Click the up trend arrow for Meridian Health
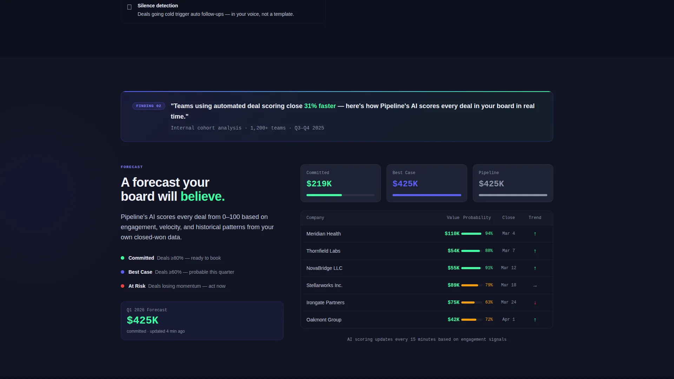This screenshot has width=674, height=379. click(x=535, y=234)
